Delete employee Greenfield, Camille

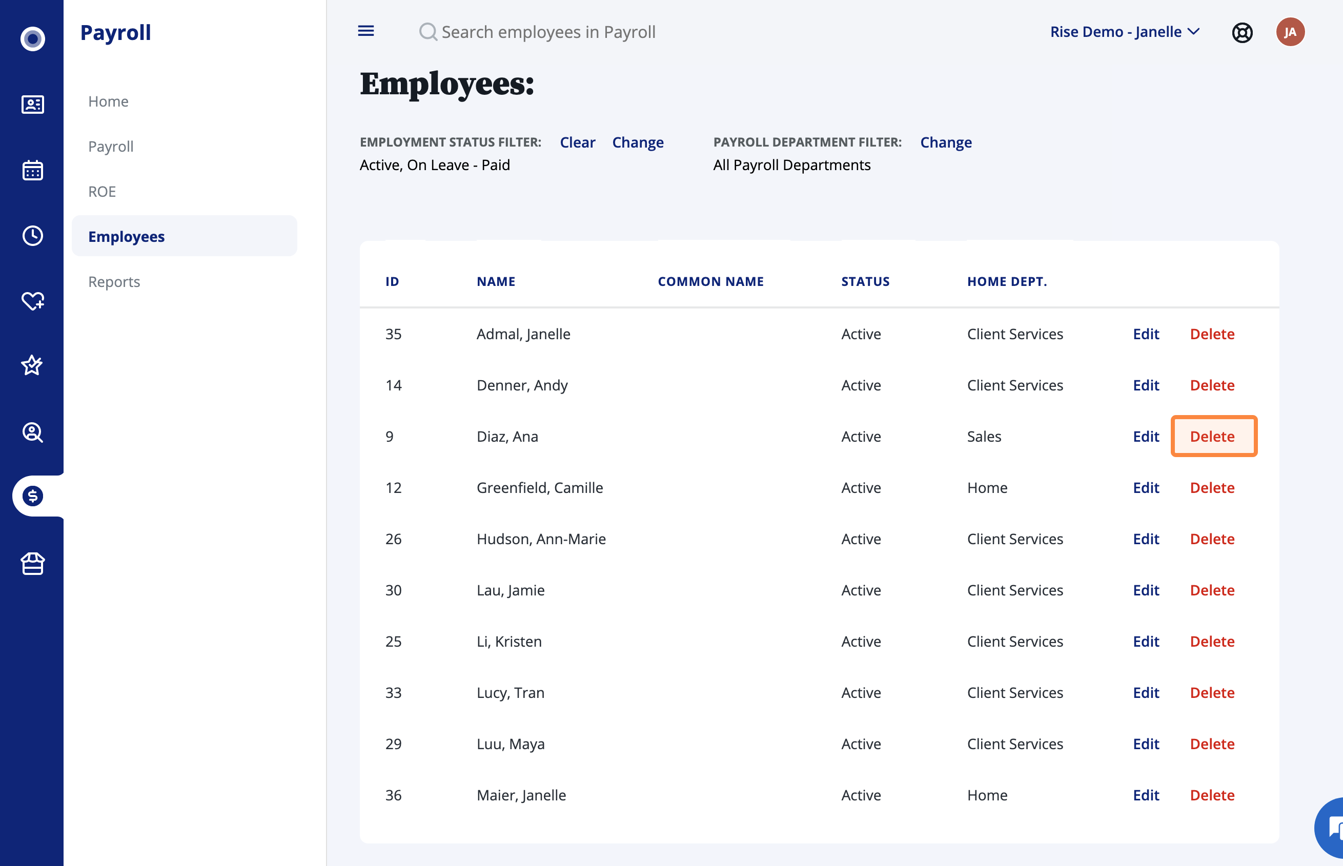click(1212, 487)
